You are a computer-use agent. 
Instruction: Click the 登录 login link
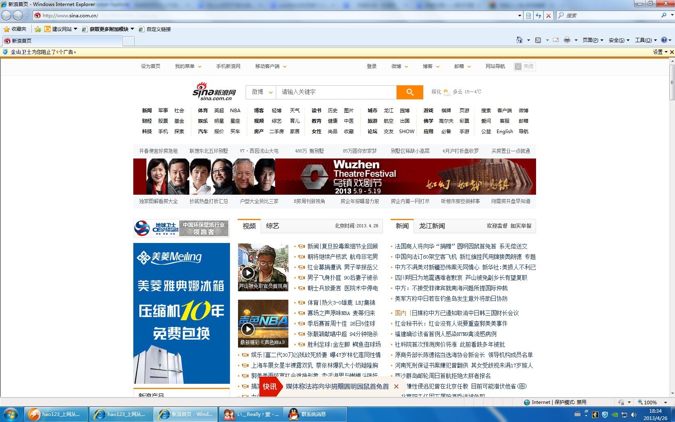371,66
